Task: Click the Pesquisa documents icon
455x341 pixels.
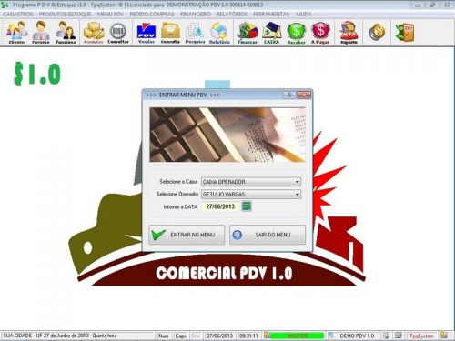Action: pyautogui.click(x=195, y=32)
